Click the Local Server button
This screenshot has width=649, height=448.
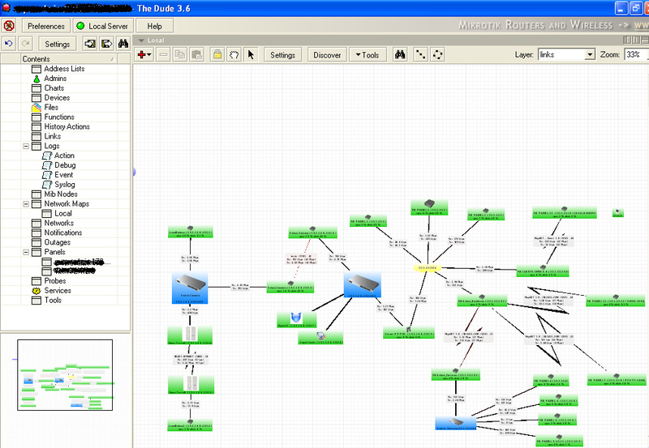(x=103, y=26)
